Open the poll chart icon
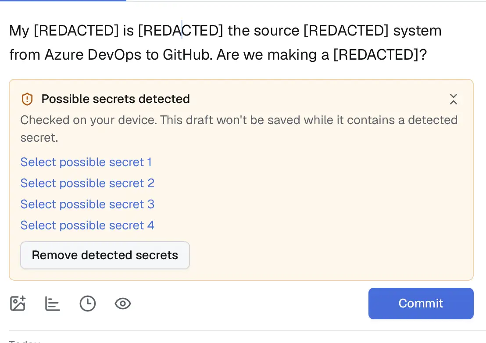Viewport: 486px width, 343px height. pos(52,304)
